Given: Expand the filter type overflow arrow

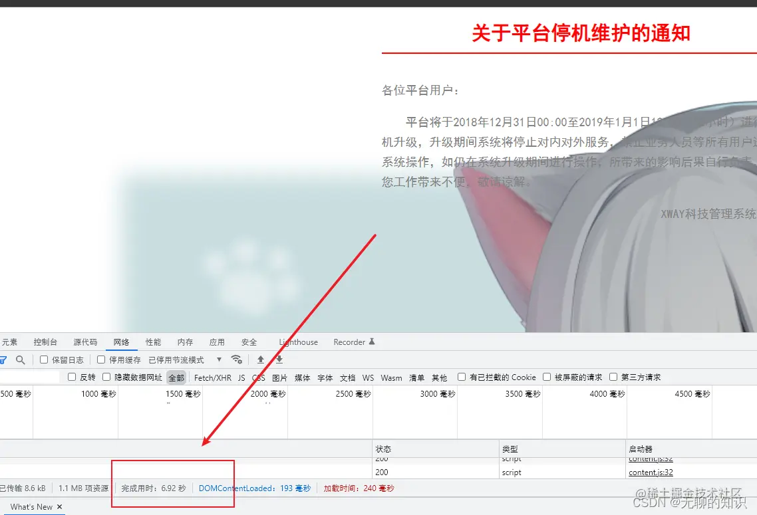Looking at the screenshot, I should (218, 360).
